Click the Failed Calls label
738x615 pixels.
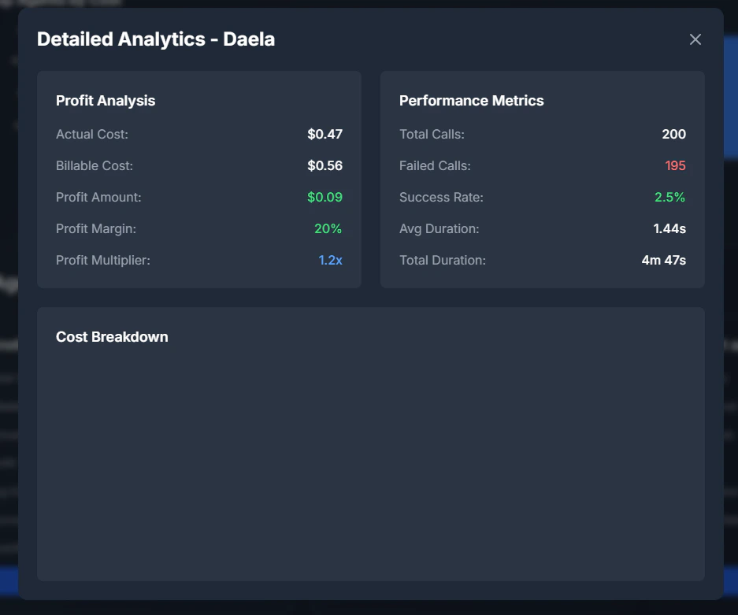(434, 165)
